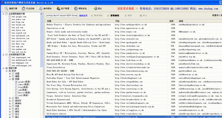The image size is (222, 118).
Task: Click the 暂停 pause icon button
Action: pyautogui.click(x=128, y=16)
